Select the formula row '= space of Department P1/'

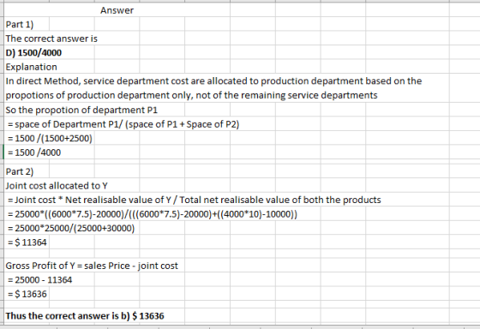tap(123, 124)
